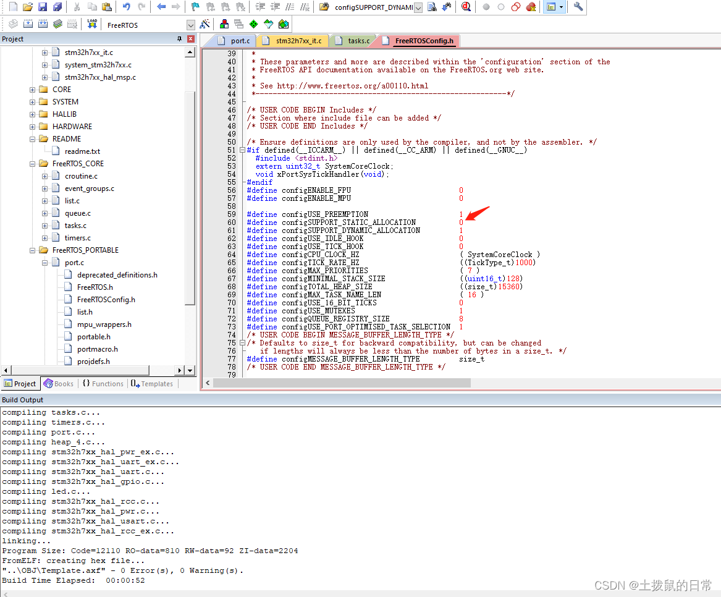Open the Books panel tab
The height and width of the screenshot is (597, 721).
[59, 384]
